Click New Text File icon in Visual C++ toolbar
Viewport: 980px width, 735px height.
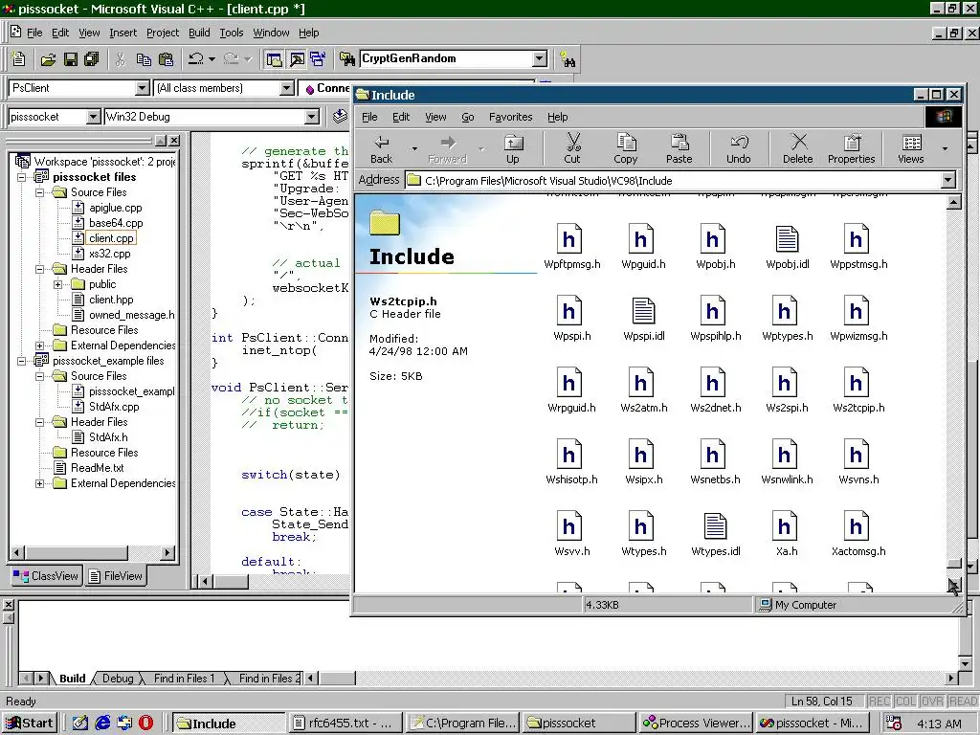click(x=19, y=58)
